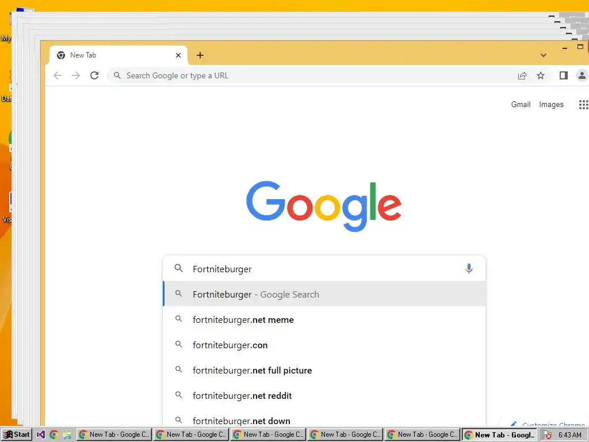
Task: Open the Windows Start menu
Action: point(17,435)
